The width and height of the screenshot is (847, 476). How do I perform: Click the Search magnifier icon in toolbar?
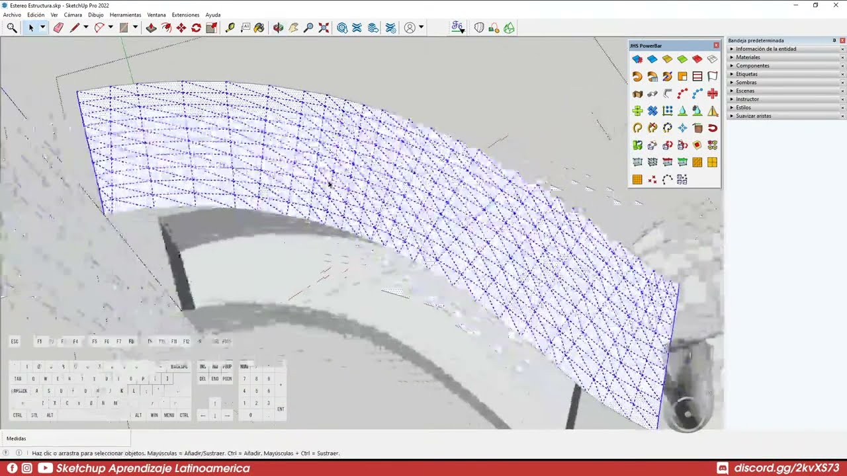tap(12, 28)
